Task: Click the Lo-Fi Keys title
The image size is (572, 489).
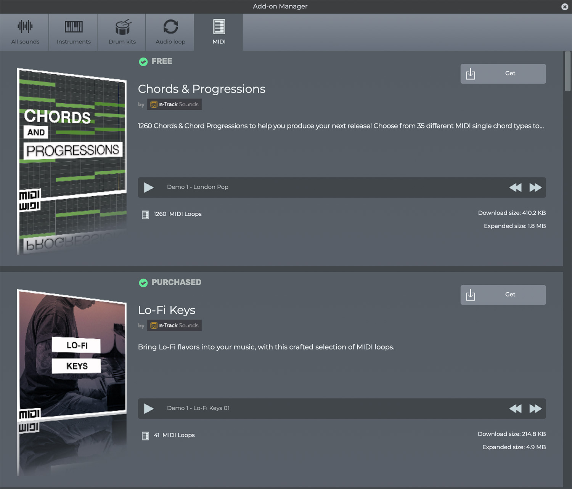Action: click(x=167, y=310)
